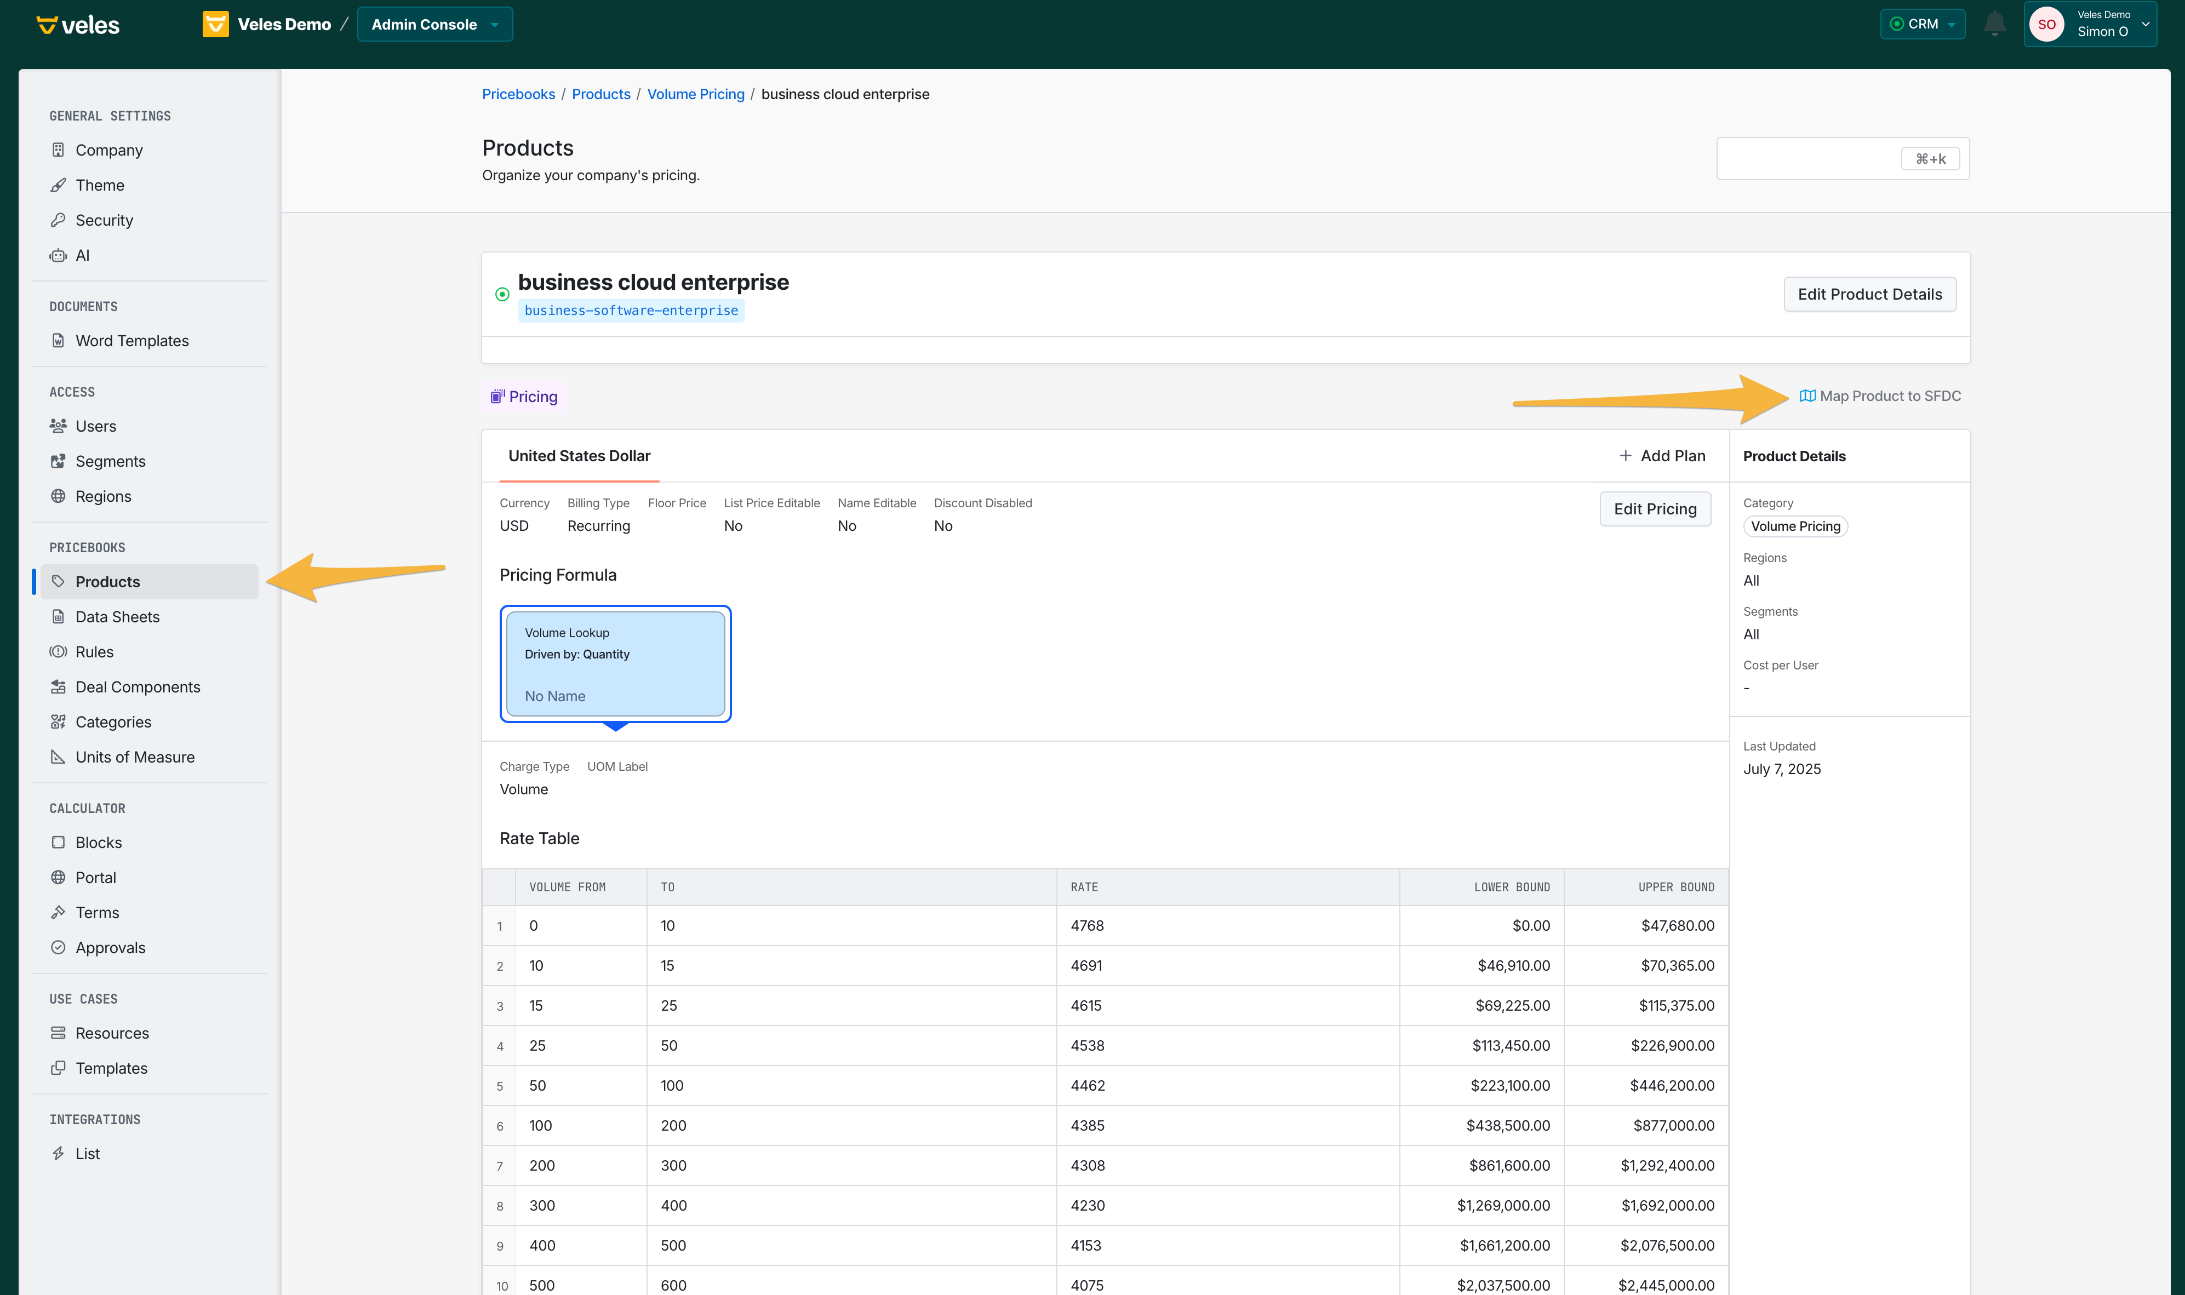2185x1295 pixels.
Task: Click the Resources icon in sidebar
Action: pyautogui.click(x=59, y=1033)
